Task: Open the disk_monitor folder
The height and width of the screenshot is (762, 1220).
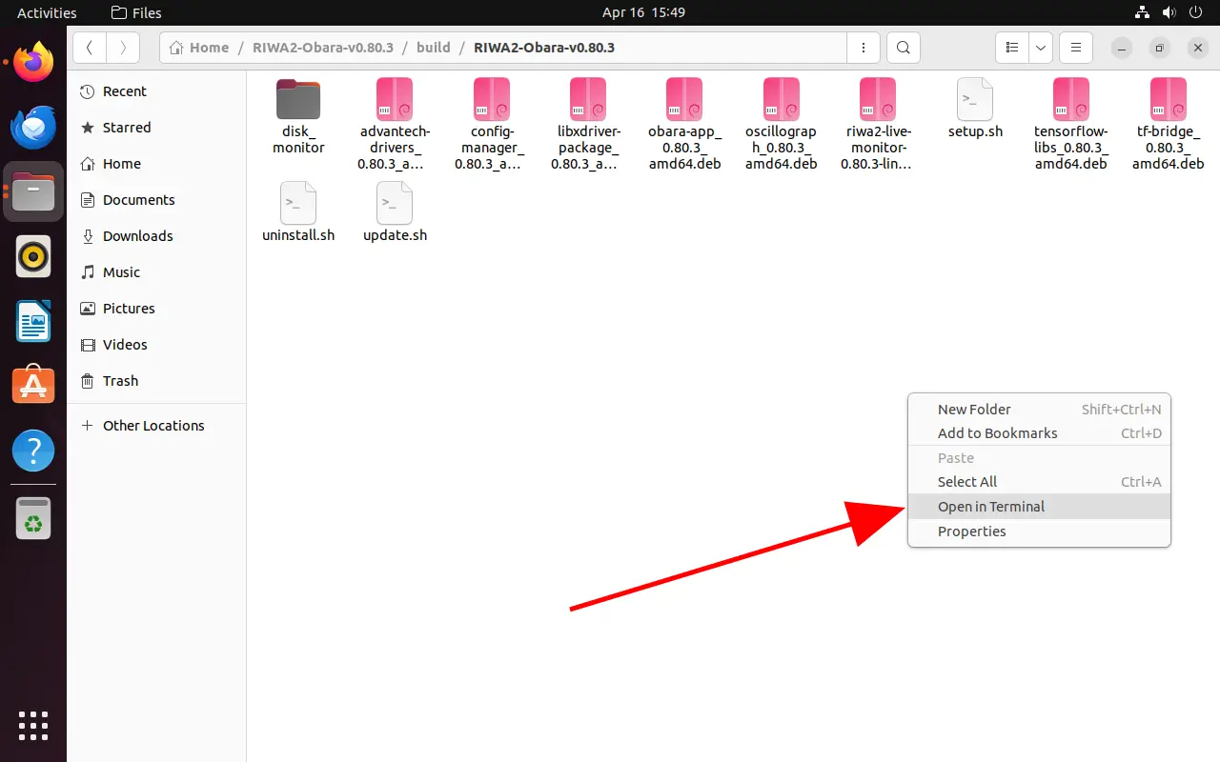Action: coord(298,100)
